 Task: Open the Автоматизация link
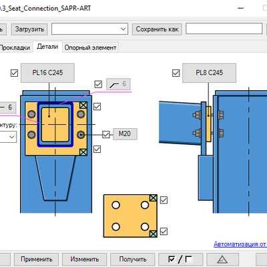pos(240,244)
